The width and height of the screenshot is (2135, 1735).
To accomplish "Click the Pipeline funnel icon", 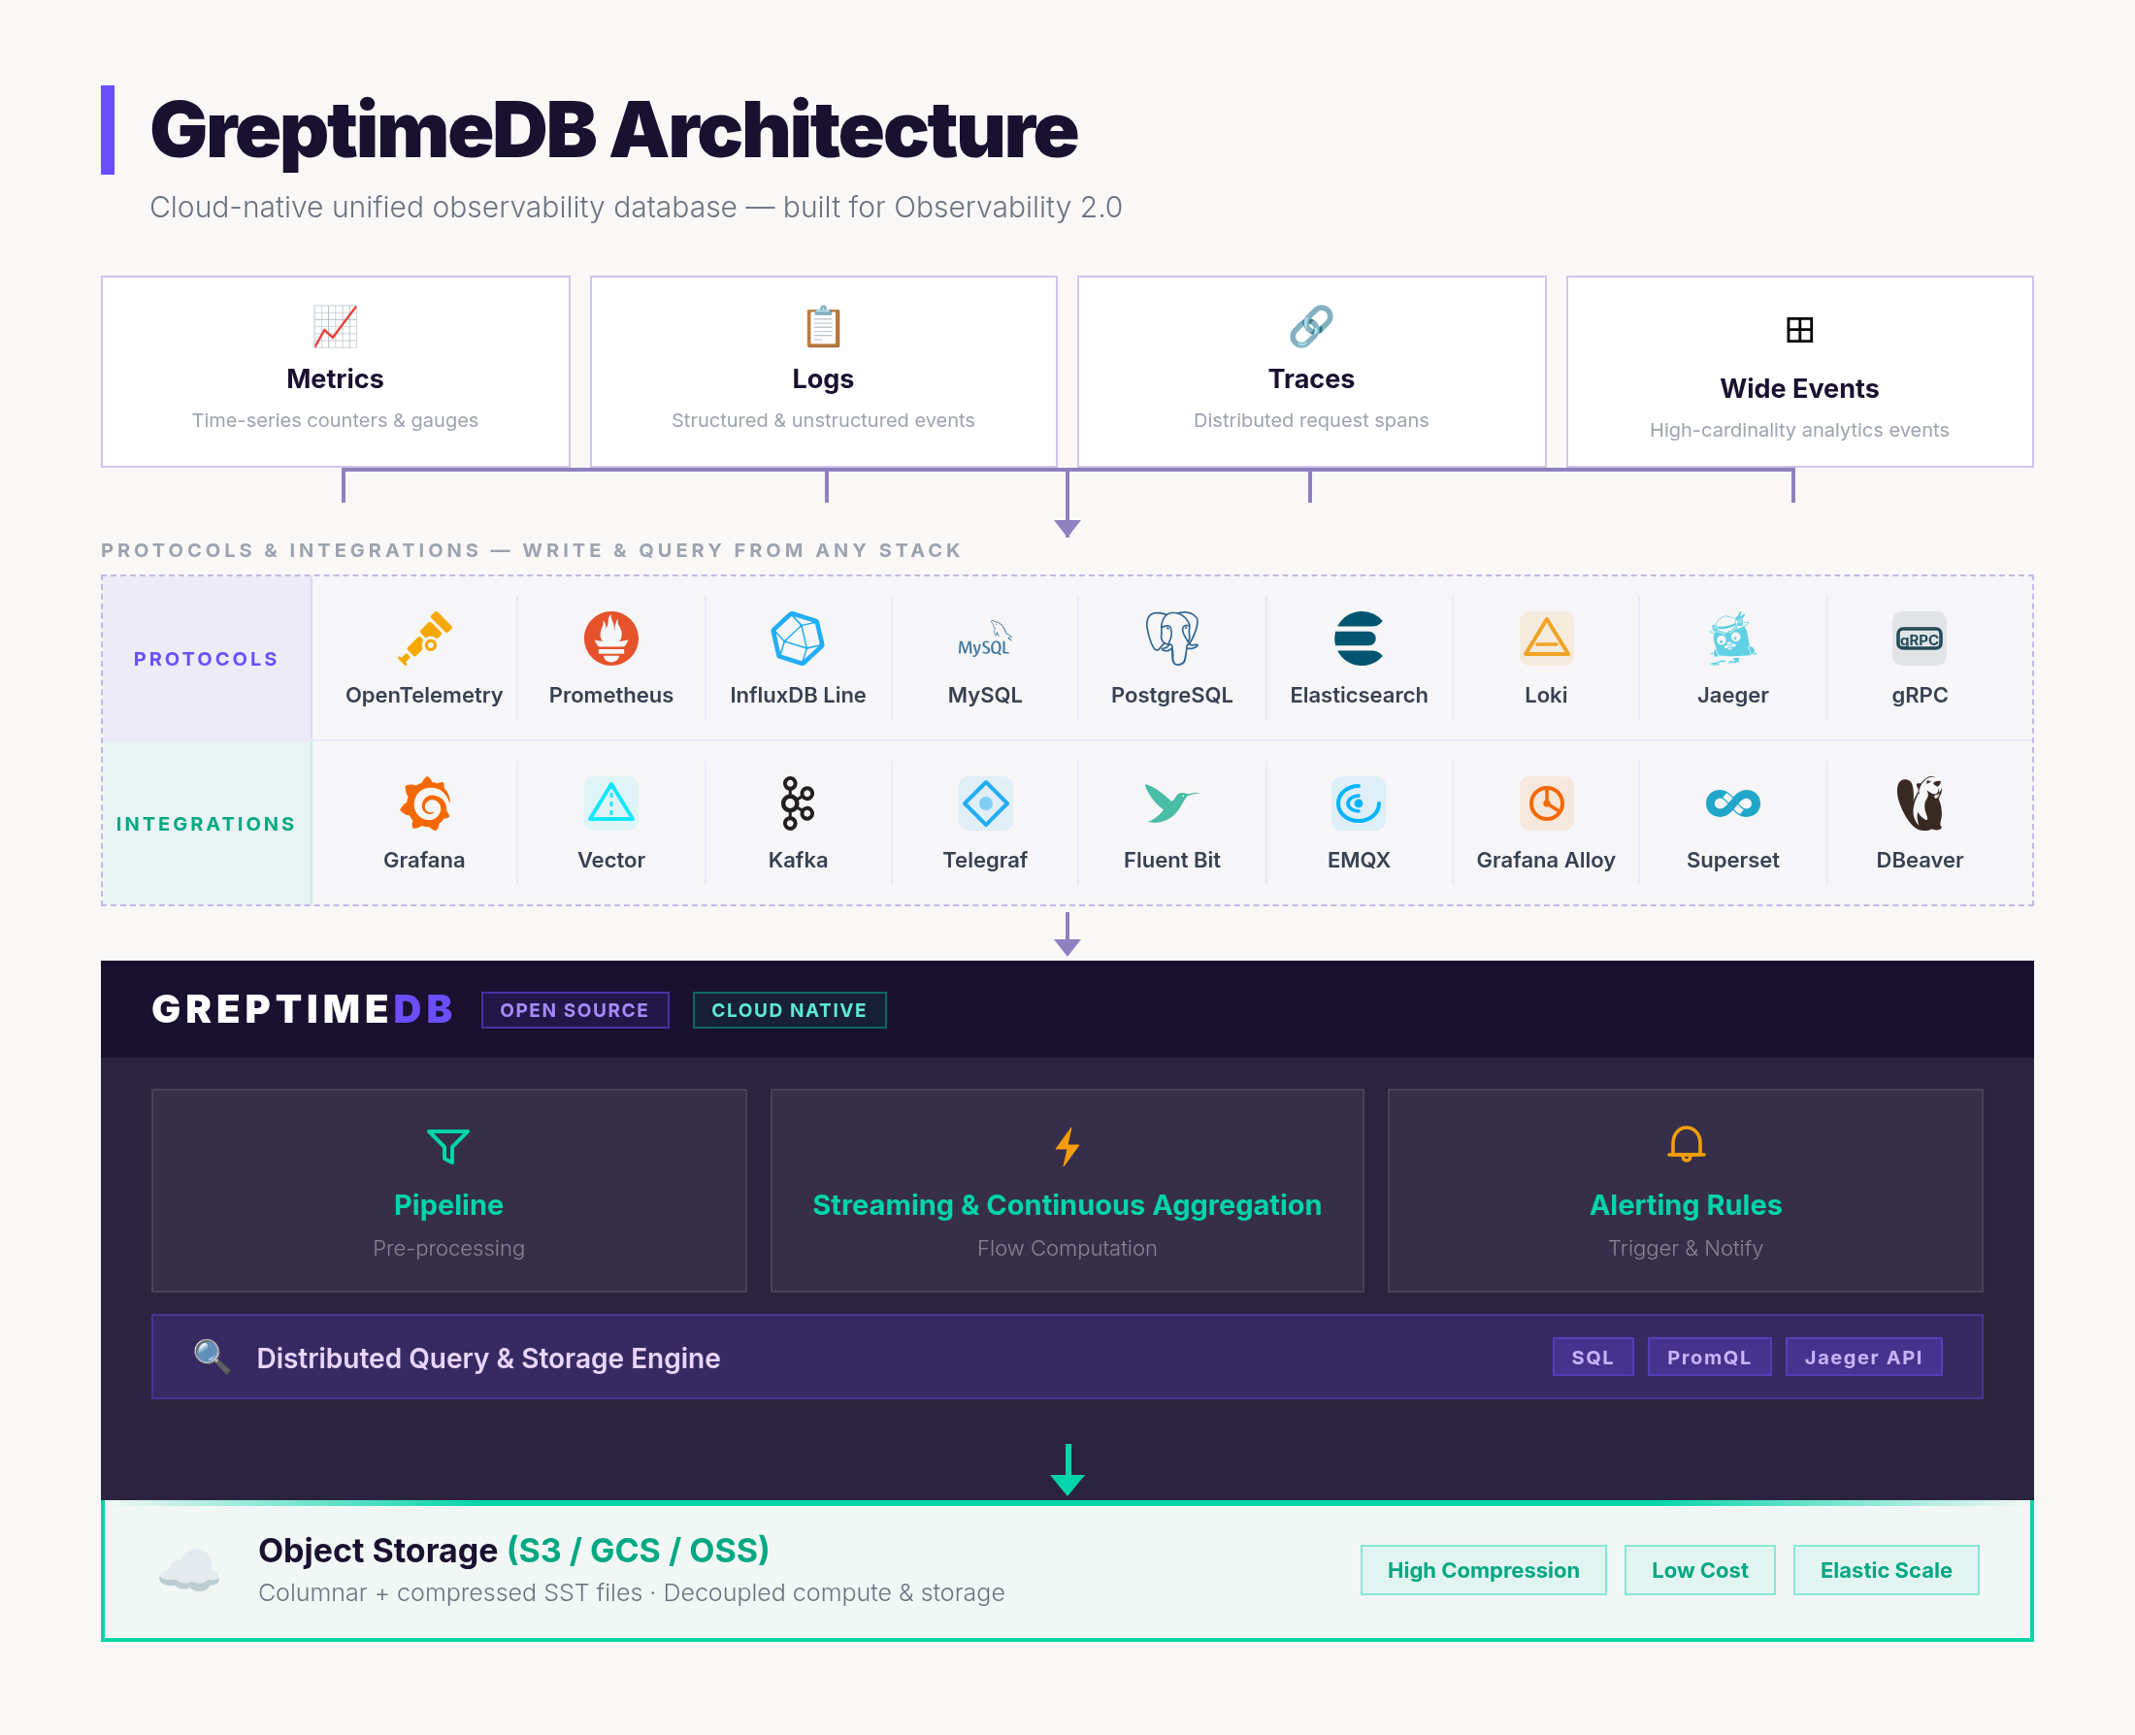I will point(447,1146).
